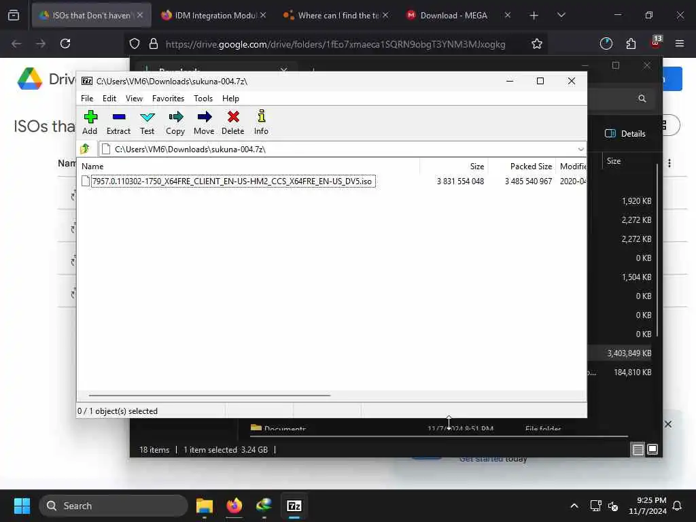Image resolution: width=696 pixels, height=522 pixels.
Task: Click the Firefox URL address bar
Action: (335, 44)
